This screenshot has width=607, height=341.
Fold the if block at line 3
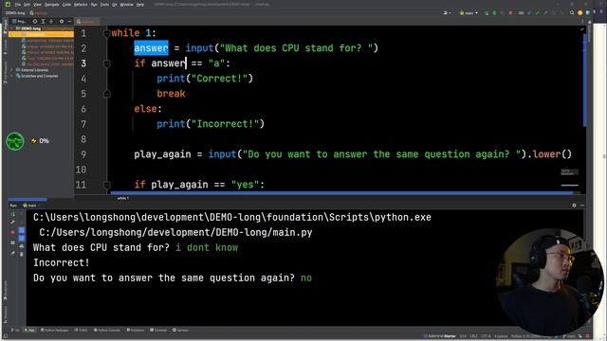point(107,63)
